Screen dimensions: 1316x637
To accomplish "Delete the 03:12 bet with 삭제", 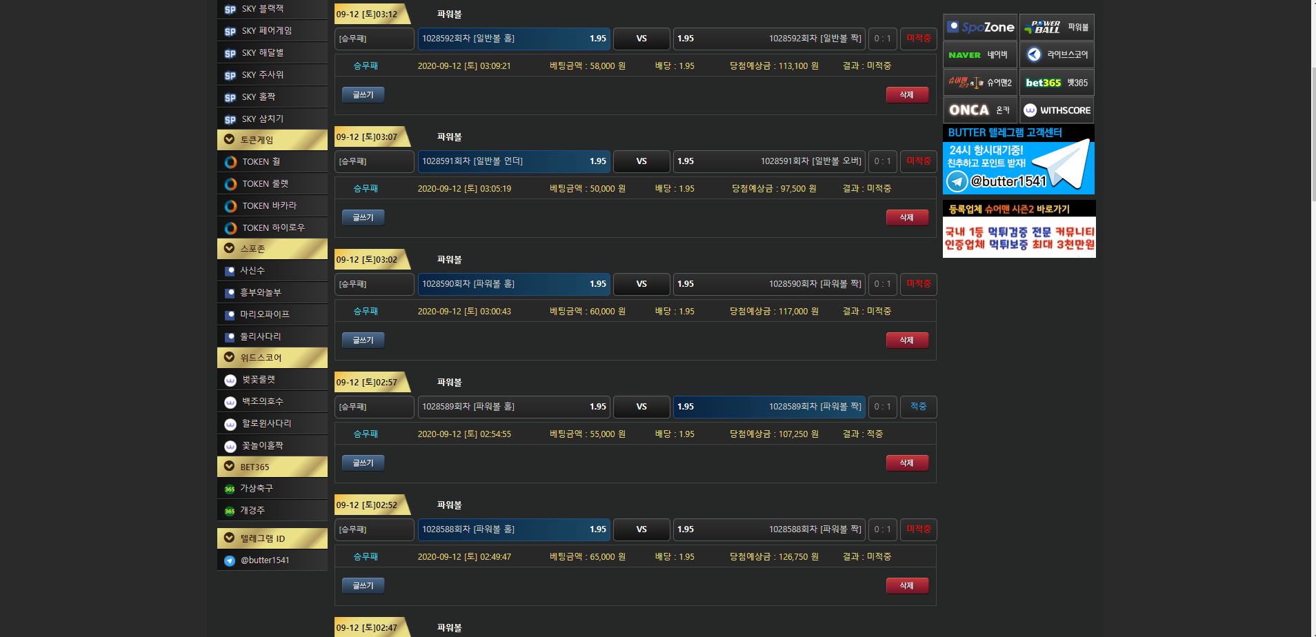I will pos(906,95).
